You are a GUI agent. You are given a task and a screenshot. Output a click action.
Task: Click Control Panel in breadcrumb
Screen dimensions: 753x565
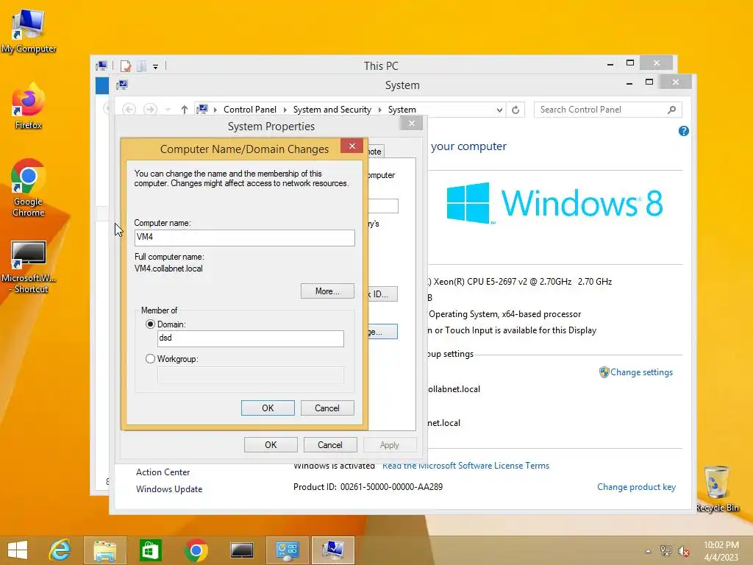(250, 110)
